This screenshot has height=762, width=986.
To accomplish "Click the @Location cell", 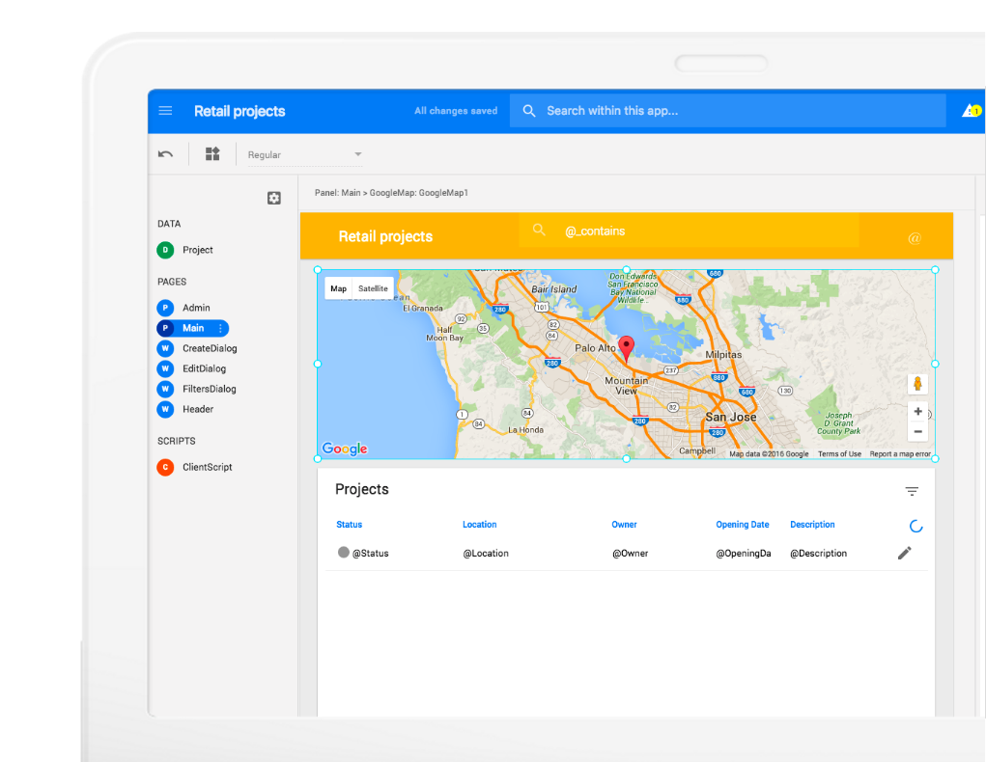I will [x=486, y=554].
